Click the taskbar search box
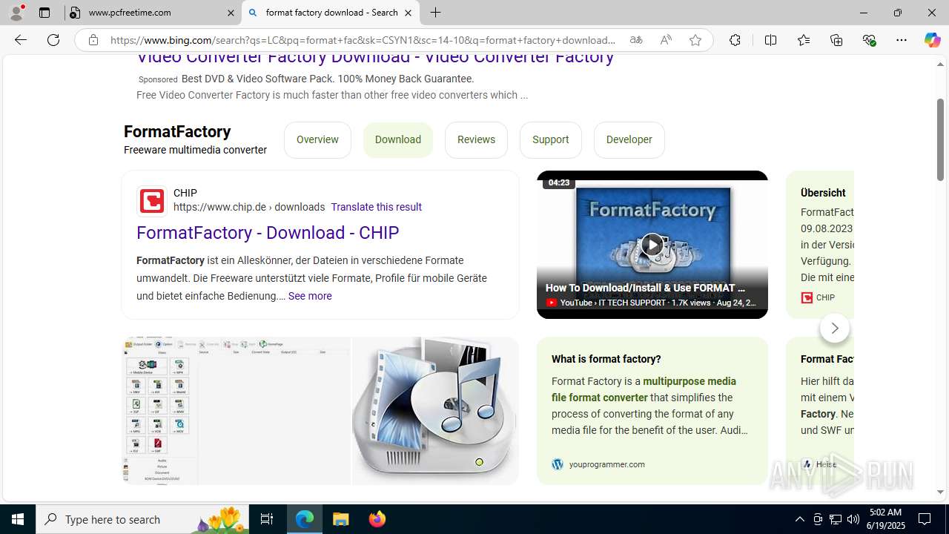Image resolution: width=949 pixels, height=534 pixels. pos(142,519)
